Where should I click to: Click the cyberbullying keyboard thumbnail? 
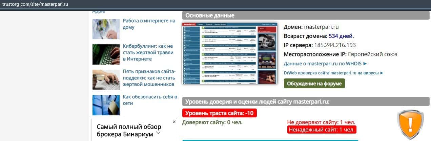pos(106,54)
